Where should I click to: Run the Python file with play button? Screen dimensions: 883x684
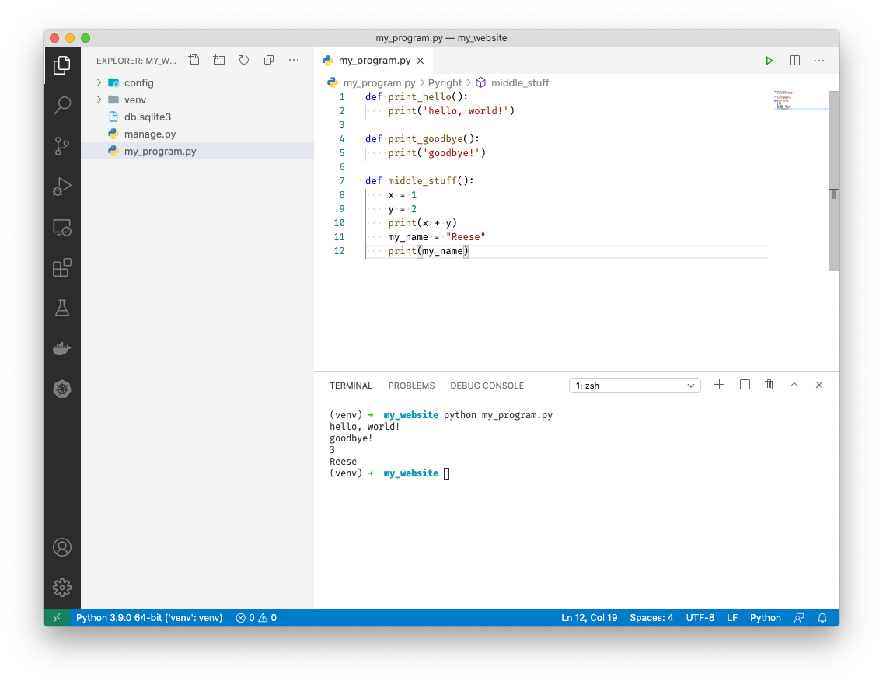point(769,61)
